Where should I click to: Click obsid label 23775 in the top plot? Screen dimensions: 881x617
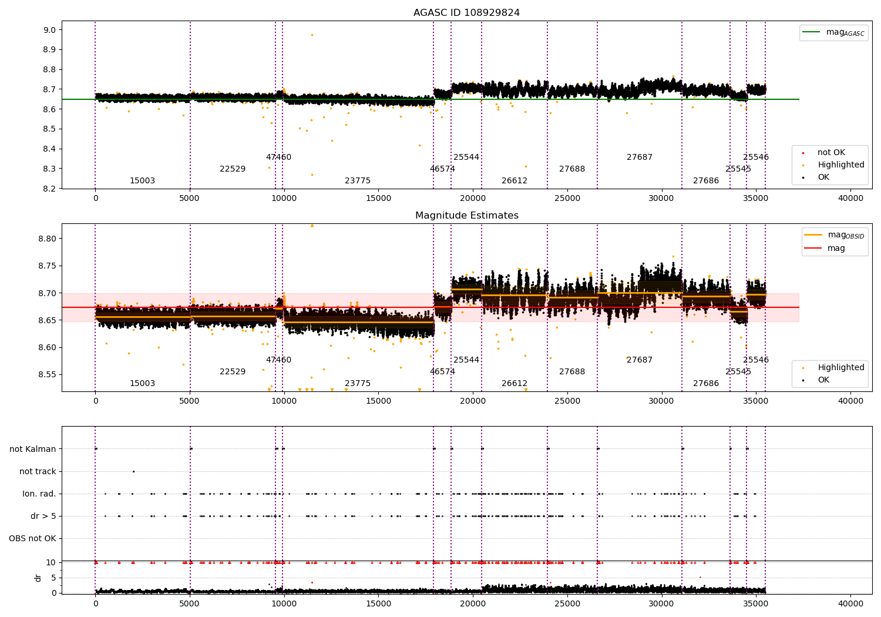pyautogui.click(x=358, y=181)
